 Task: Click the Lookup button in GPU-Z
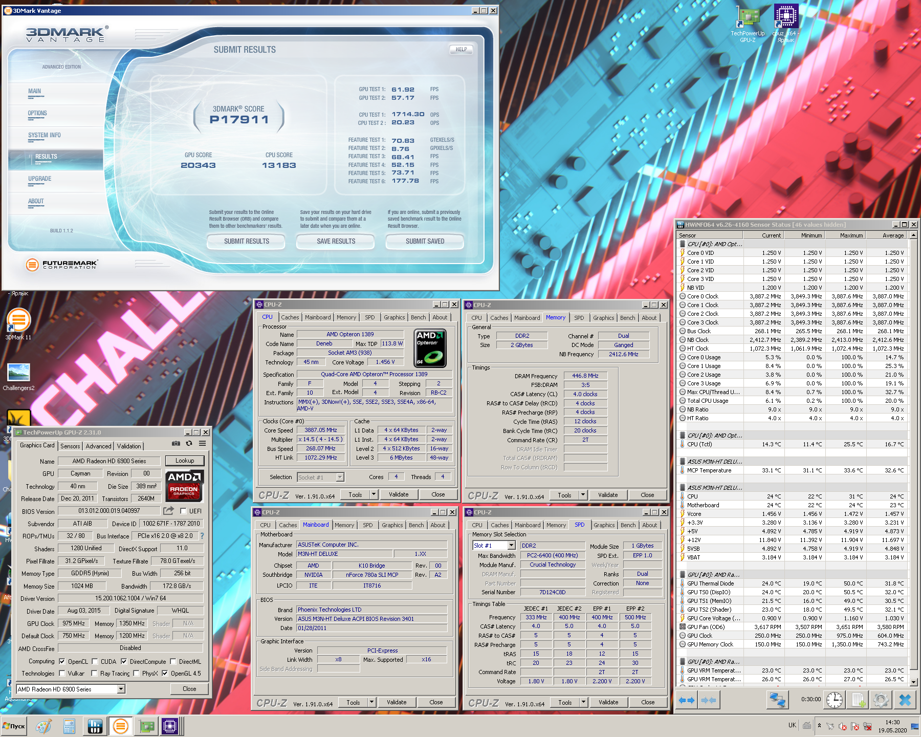[x=185, y=461]
